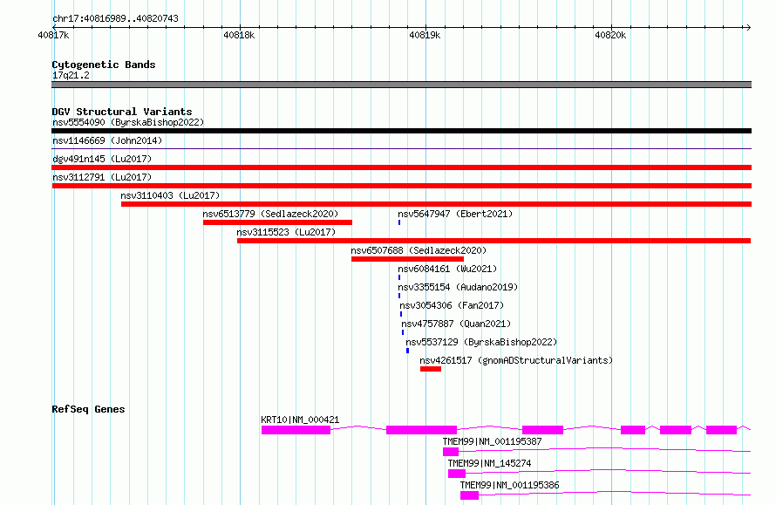The height and width of the screenshot is (505, 776).
Task: Open nsv3110403 (Lu2017) variant label
Action: [x=170, y=195]
